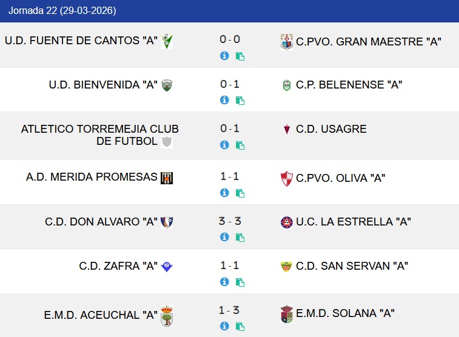Open Atletico Torremejia Club de Futbol page
Image resolution: width=459 pixels, height=337 pixels.
(99, 135)
